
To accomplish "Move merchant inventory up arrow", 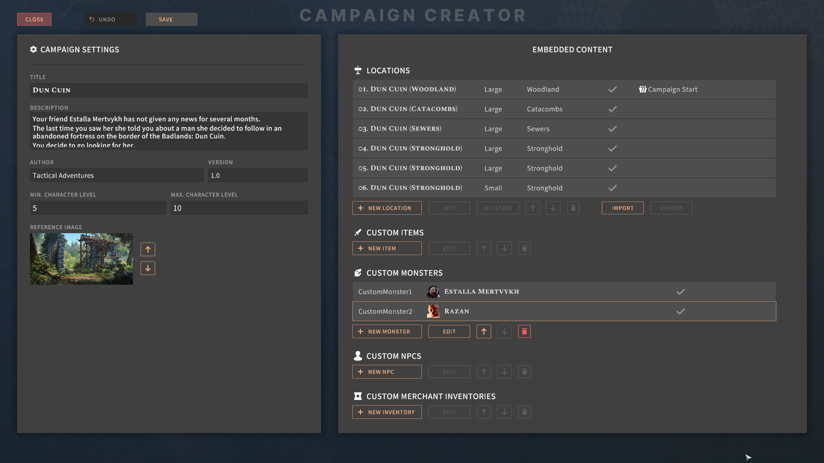I will 484,412.
